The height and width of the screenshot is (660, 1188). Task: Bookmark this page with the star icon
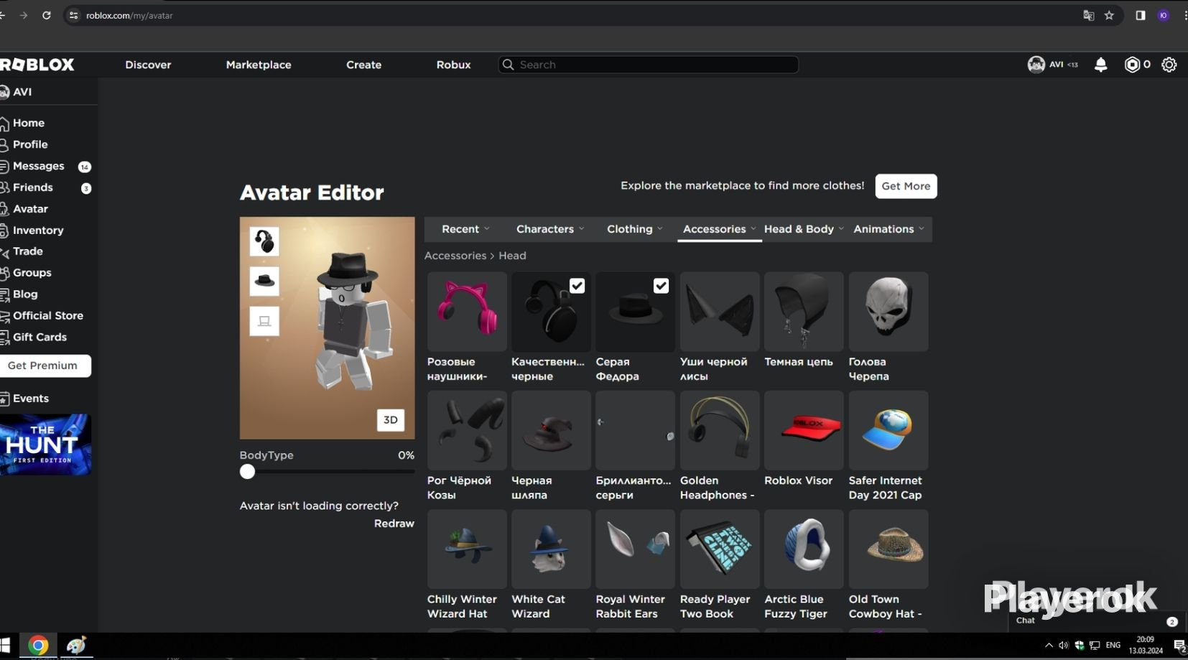pyautogui.click(x=1109, y=15)
